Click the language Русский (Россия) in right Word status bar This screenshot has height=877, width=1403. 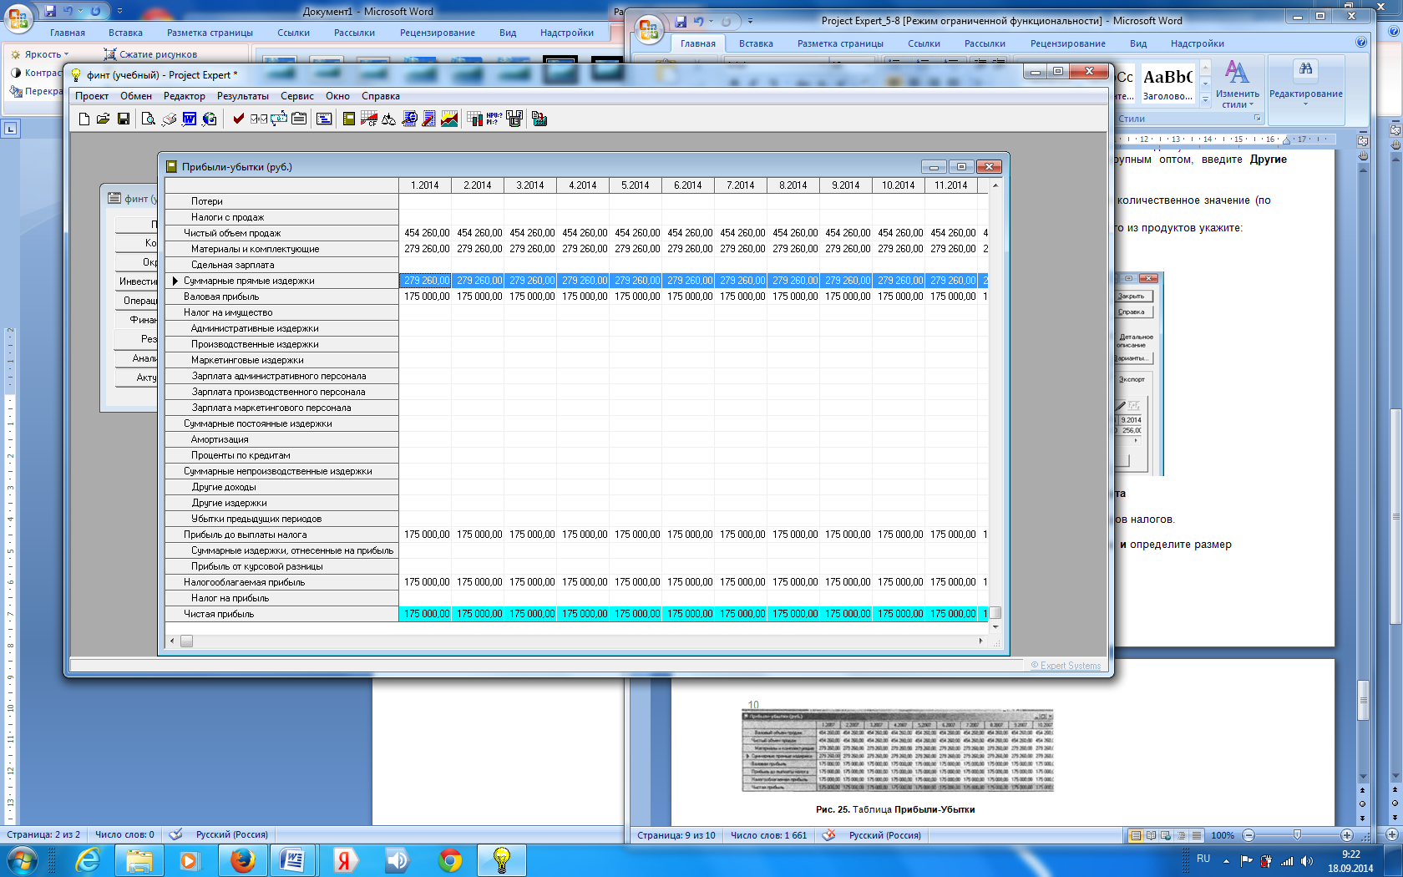click(x=884, y=835)
